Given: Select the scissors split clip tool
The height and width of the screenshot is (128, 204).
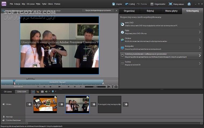Looking at the screenshot, I should pos(109,87).
